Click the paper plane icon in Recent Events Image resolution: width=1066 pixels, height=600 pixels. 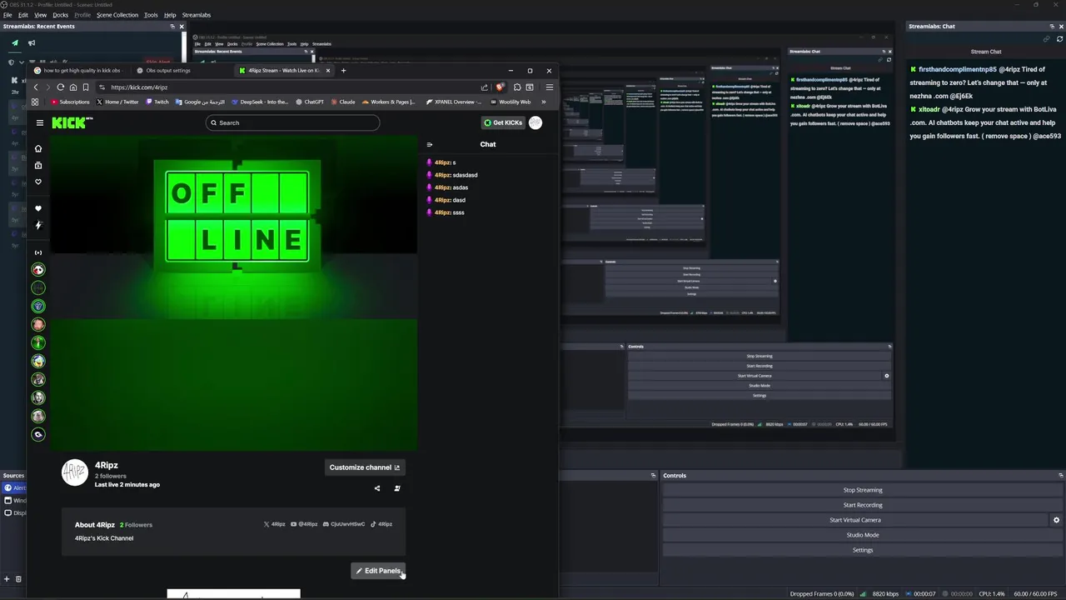click(x=15, y=42)
